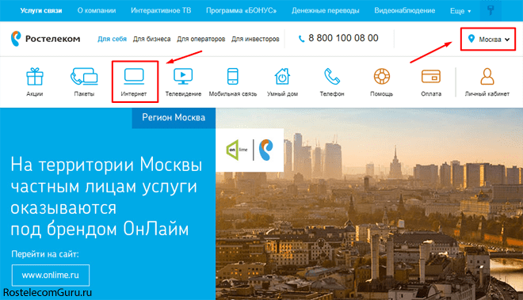
Task: Select the Для операторов tab
Action: (x=200, y=39)
